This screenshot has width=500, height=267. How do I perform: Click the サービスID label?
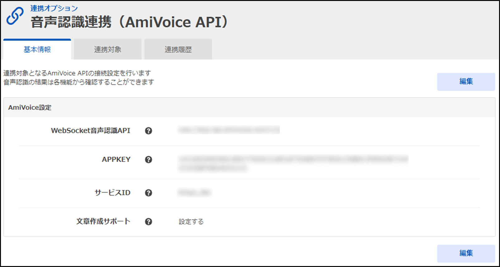point(112,193)
